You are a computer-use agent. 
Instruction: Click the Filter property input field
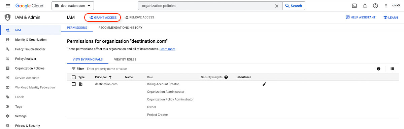pyautogui.click(x=229, y=69)
